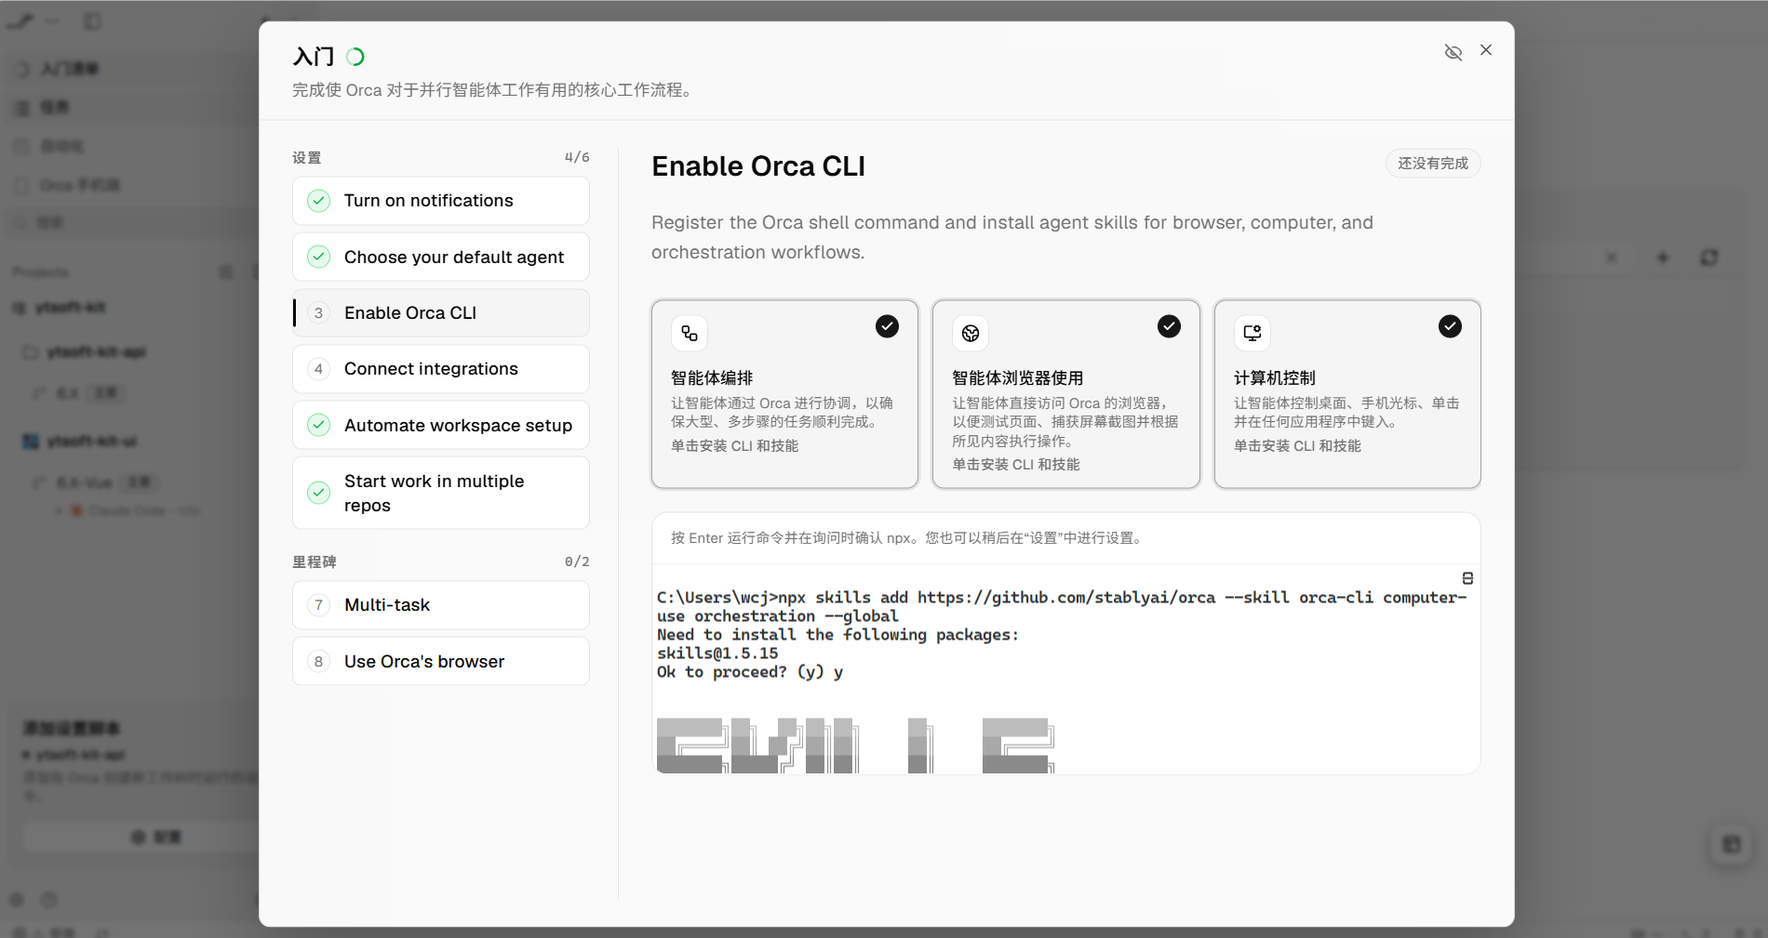Click the 4/6 setup progress counter
The width and height of the screenshot is (1768, 938).
click(x=577, y=157)
